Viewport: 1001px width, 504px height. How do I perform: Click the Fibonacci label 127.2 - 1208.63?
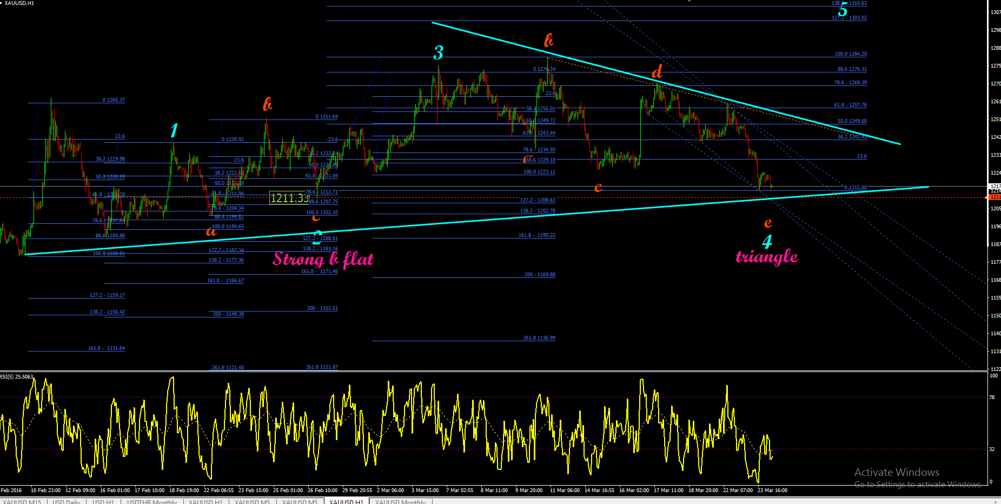(538, 200)
